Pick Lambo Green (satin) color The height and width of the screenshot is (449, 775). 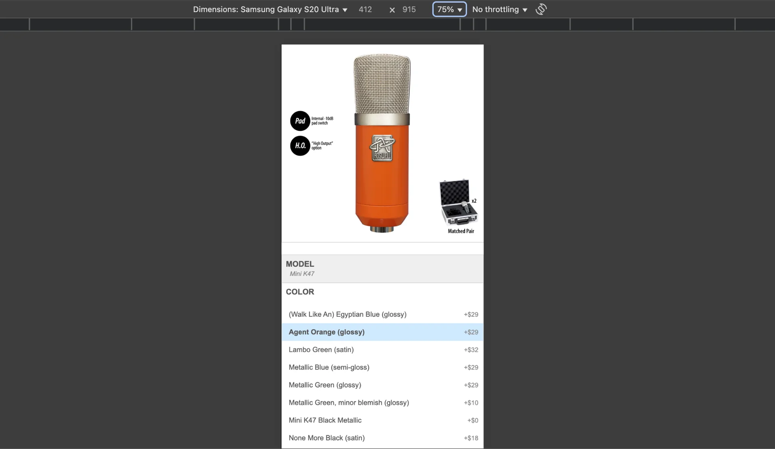pos(382,350)
